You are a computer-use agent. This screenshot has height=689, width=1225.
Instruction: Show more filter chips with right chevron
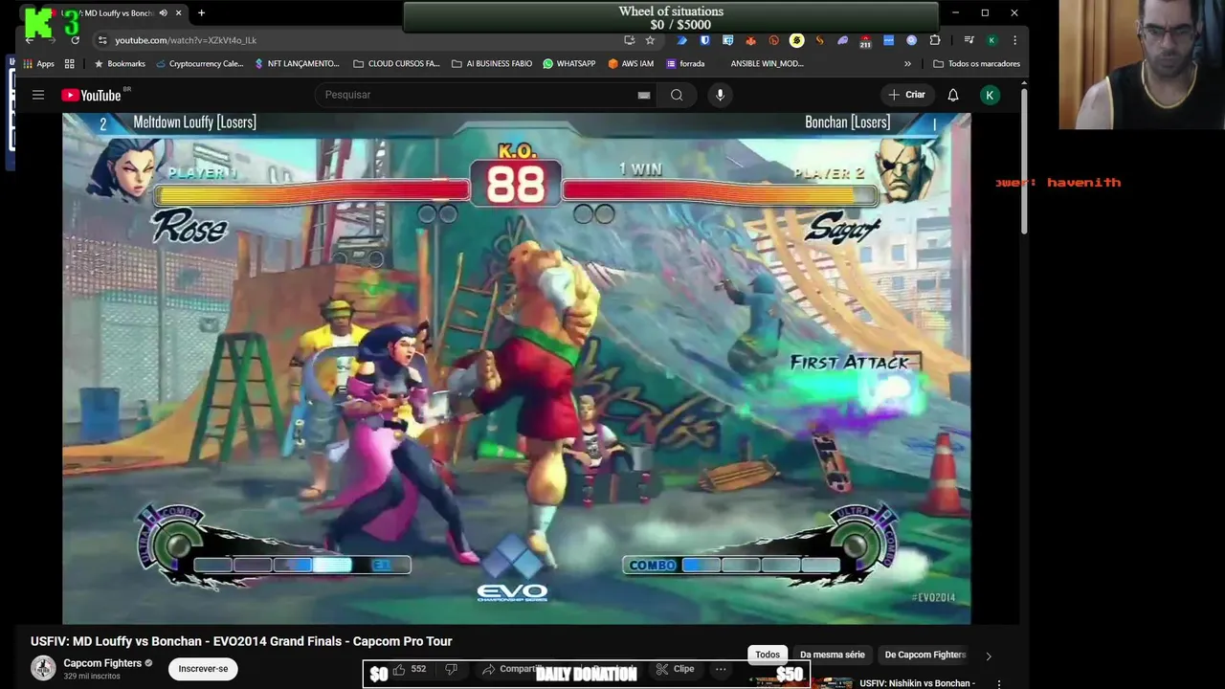click(989, 656)
